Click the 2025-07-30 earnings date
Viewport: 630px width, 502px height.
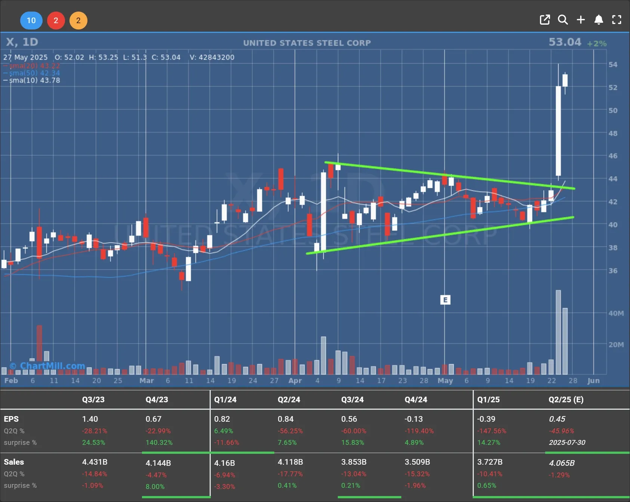coord(567,443)
